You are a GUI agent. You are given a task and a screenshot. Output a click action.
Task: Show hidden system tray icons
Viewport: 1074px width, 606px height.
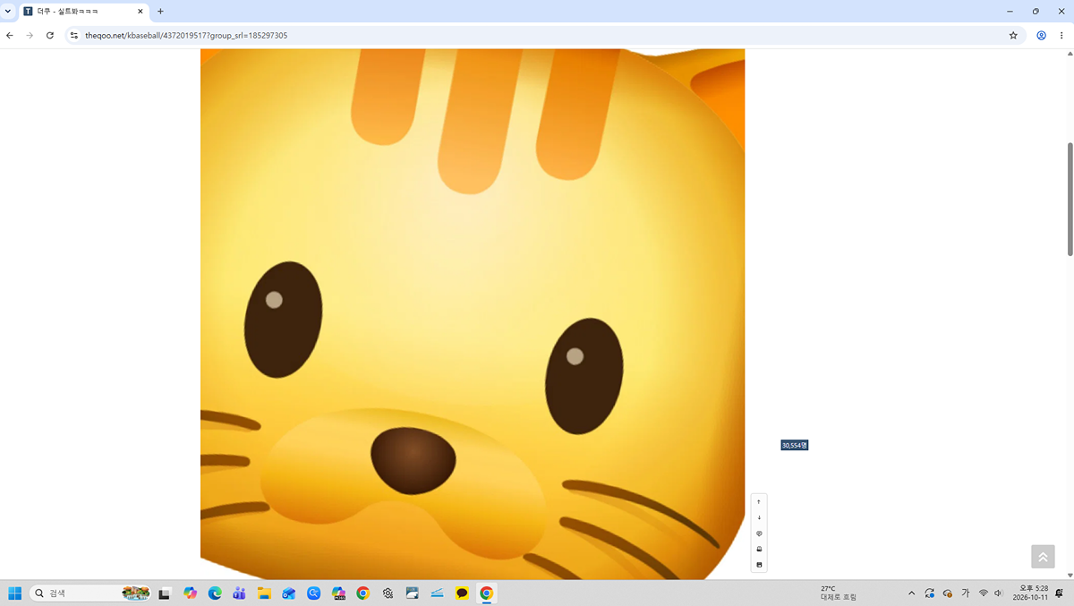tap(911, 593)
